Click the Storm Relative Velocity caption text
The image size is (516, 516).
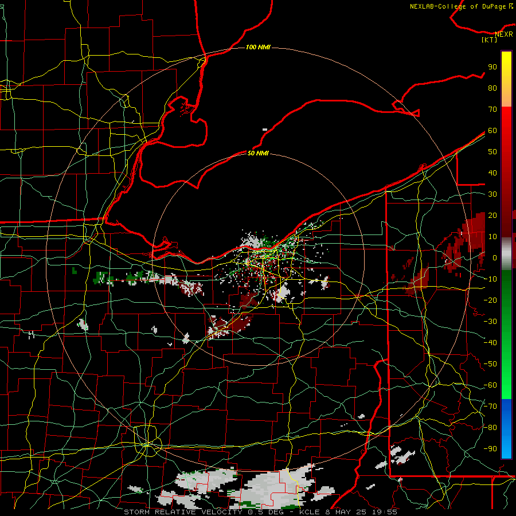coord(260,512)
